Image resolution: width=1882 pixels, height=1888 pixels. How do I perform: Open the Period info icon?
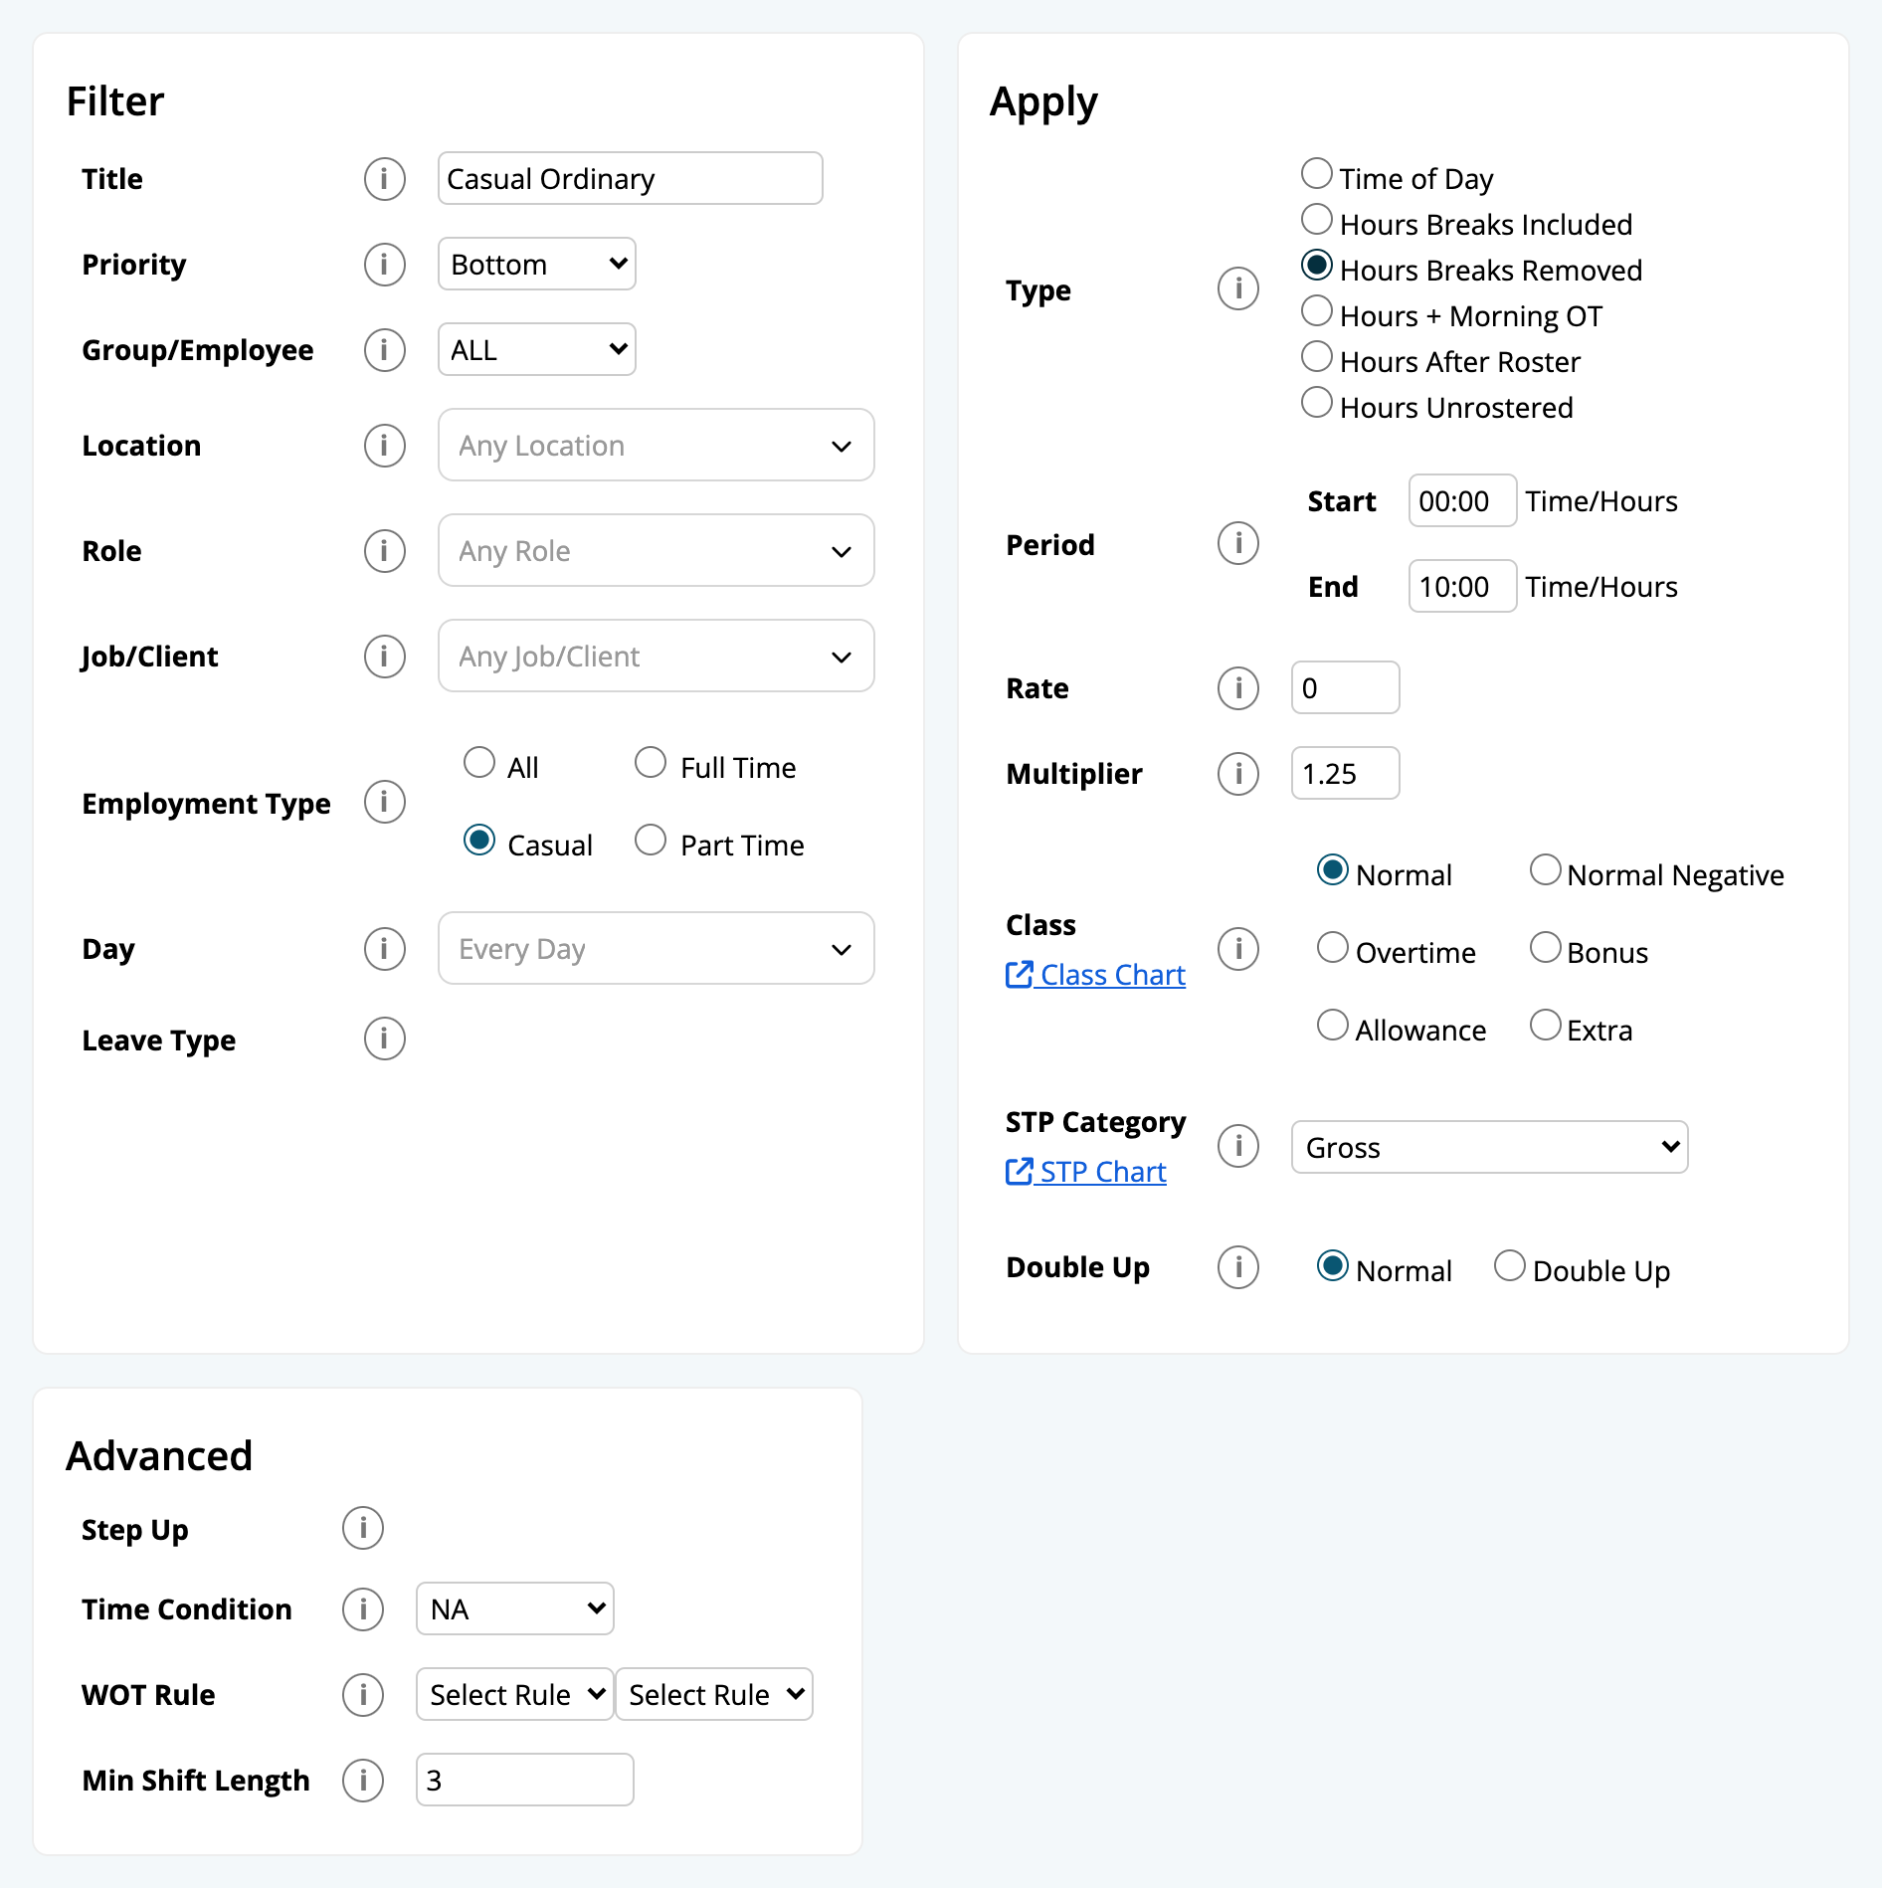coord(1238,543)
